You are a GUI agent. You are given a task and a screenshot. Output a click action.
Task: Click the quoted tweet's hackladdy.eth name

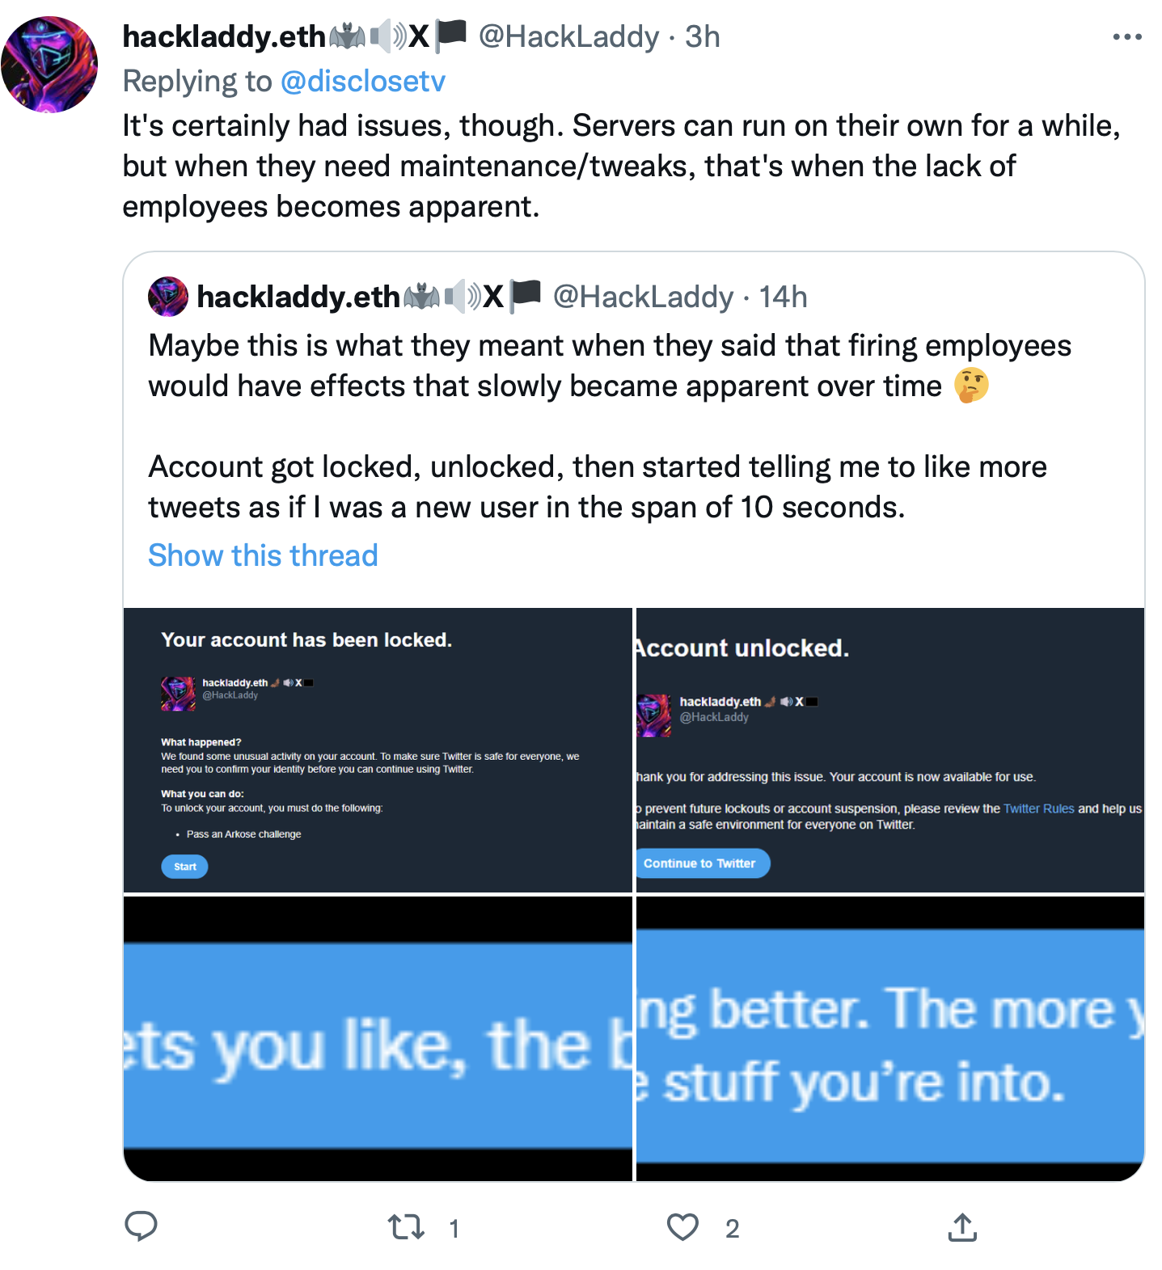(298, 297)
